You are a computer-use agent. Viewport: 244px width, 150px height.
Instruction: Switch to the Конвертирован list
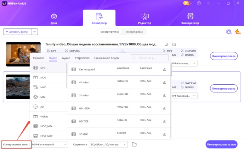(x=134, y=32)
